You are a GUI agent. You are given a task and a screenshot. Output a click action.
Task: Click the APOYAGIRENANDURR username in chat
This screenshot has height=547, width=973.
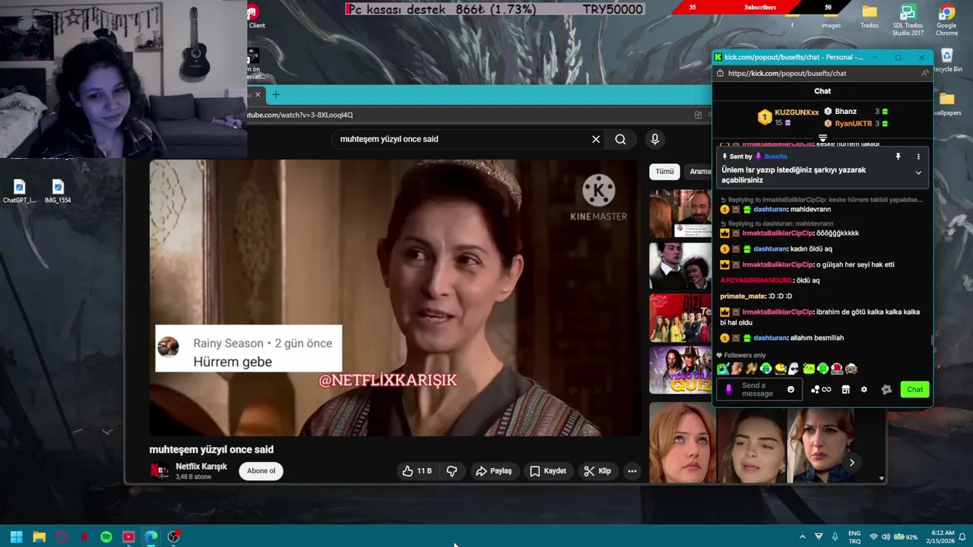[x=756, y=280]
